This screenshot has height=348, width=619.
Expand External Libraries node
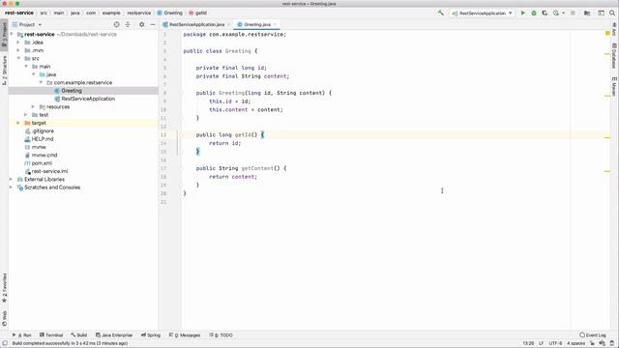(11, 179)
